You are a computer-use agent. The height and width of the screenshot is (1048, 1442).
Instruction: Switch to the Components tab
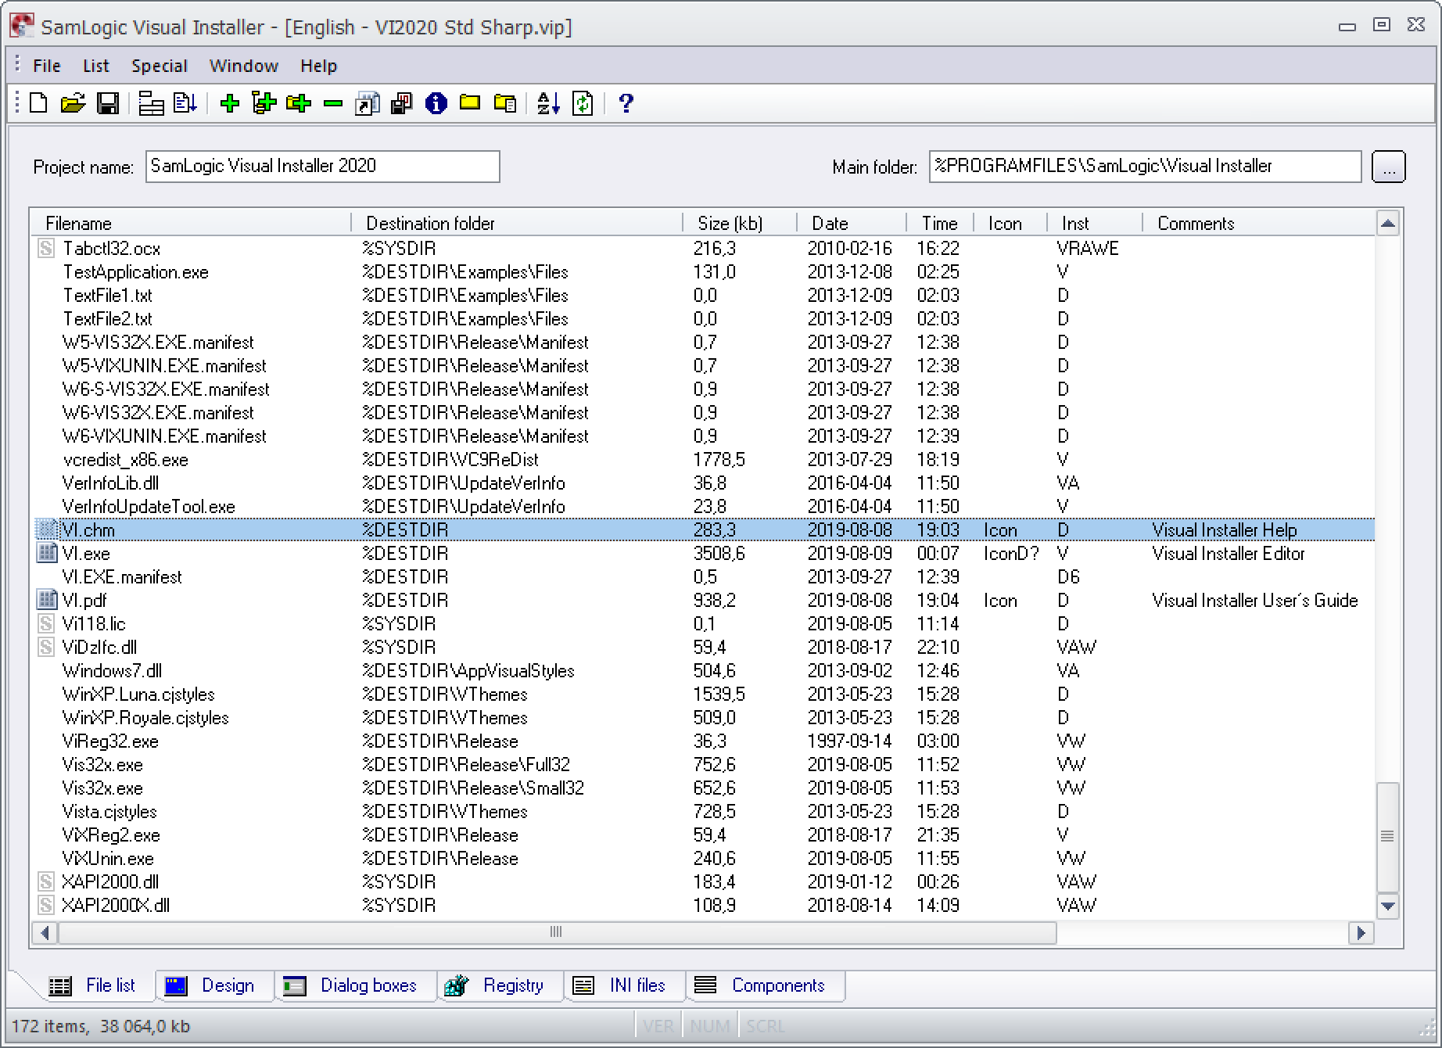[x=765, y=985]
